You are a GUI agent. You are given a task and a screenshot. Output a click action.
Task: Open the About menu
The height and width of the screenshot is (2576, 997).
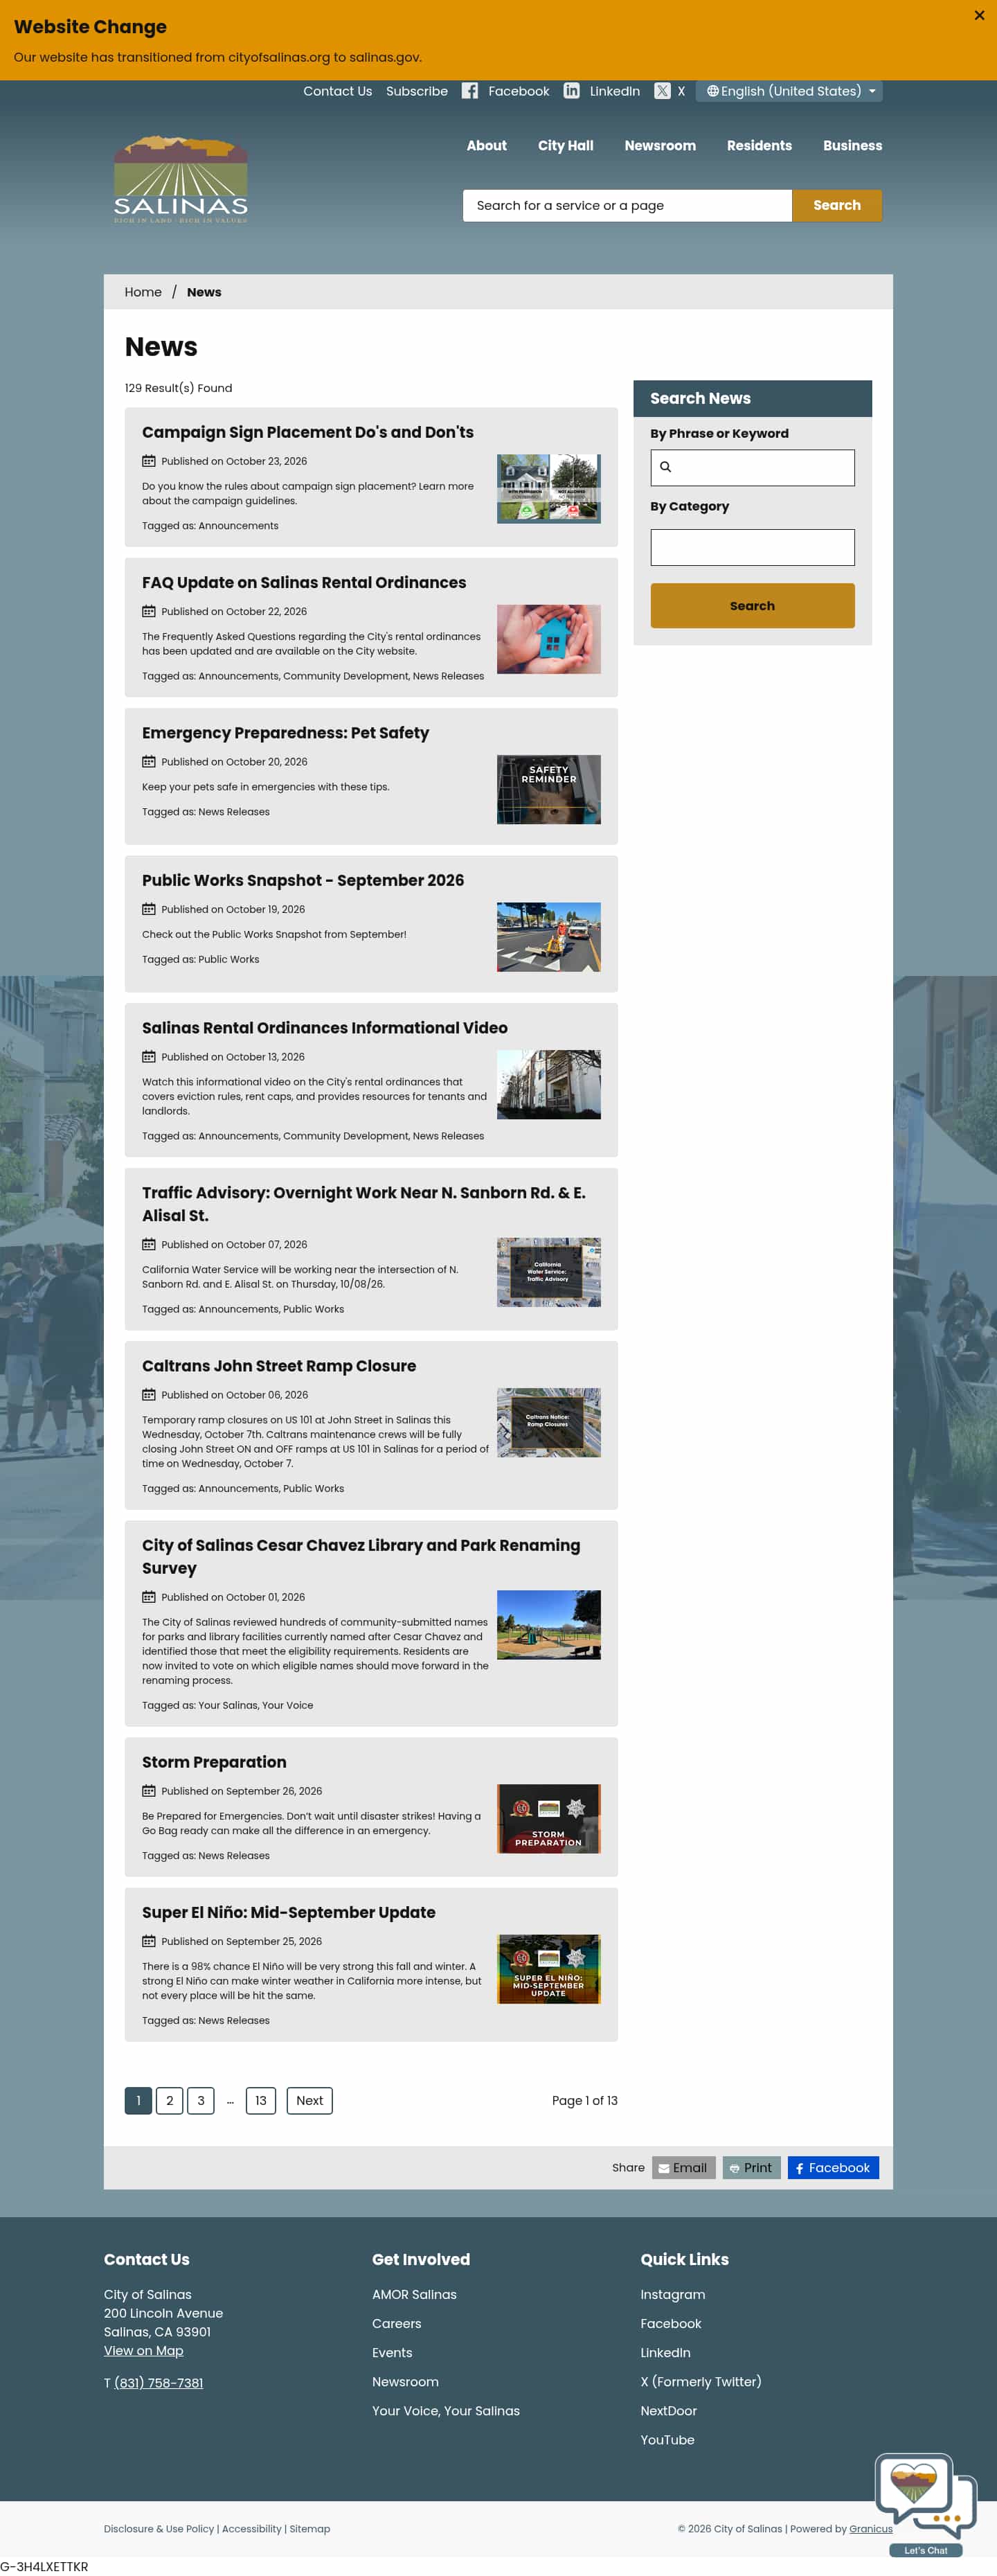pyautogui.click(x=486, y=146)
